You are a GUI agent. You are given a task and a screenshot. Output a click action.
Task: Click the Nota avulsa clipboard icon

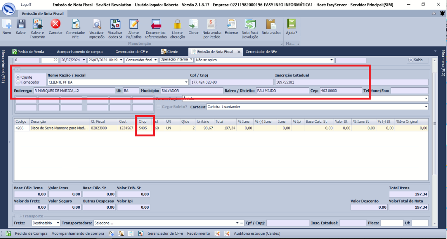click(x=271, y=24)
